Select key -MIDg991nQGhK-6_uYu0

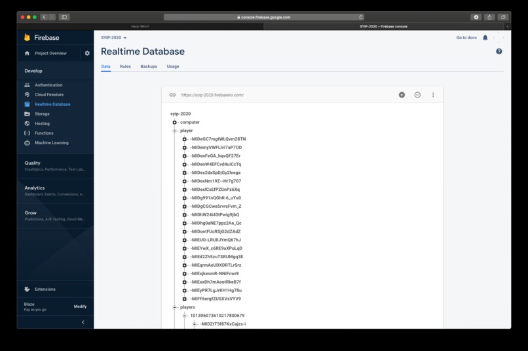coord(216,198)
